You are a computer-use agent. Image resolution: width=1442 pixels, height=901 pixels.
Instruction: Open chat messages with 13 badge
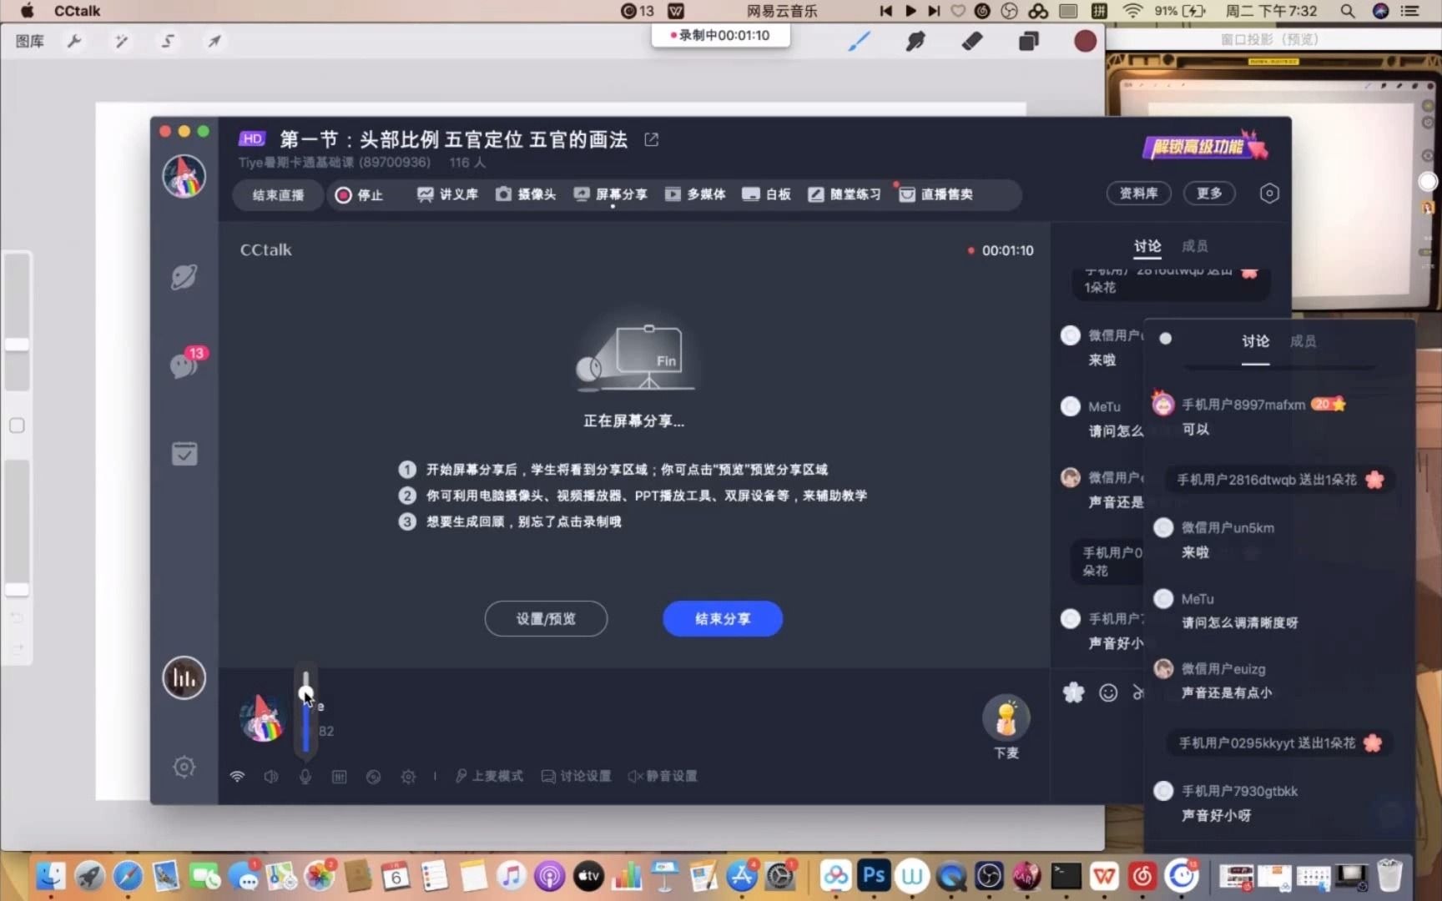click(184, 365)
